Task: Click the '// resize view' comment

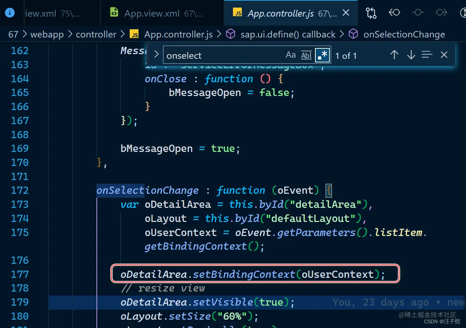Action: 163,288
